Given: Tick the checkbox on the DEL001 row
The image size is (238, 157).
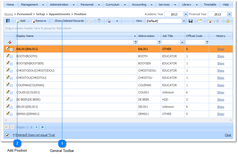Looking at the screenshot, I should pos(11,108).
